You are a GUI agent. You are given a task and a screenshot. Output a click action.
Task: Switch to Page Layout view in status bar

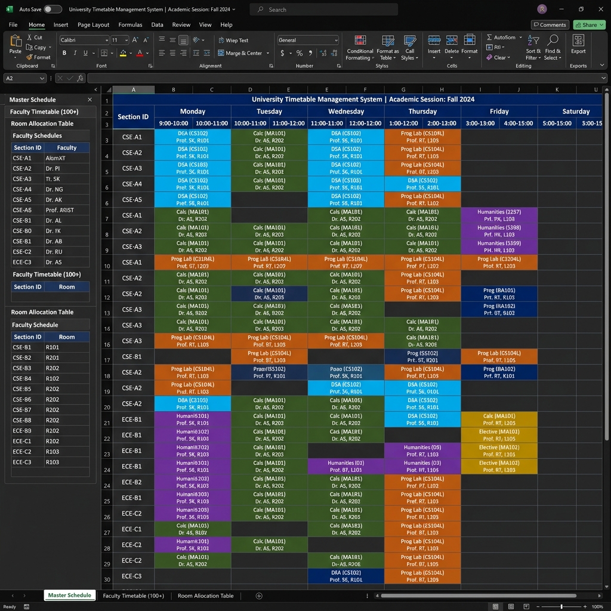(x=511, y=607)
